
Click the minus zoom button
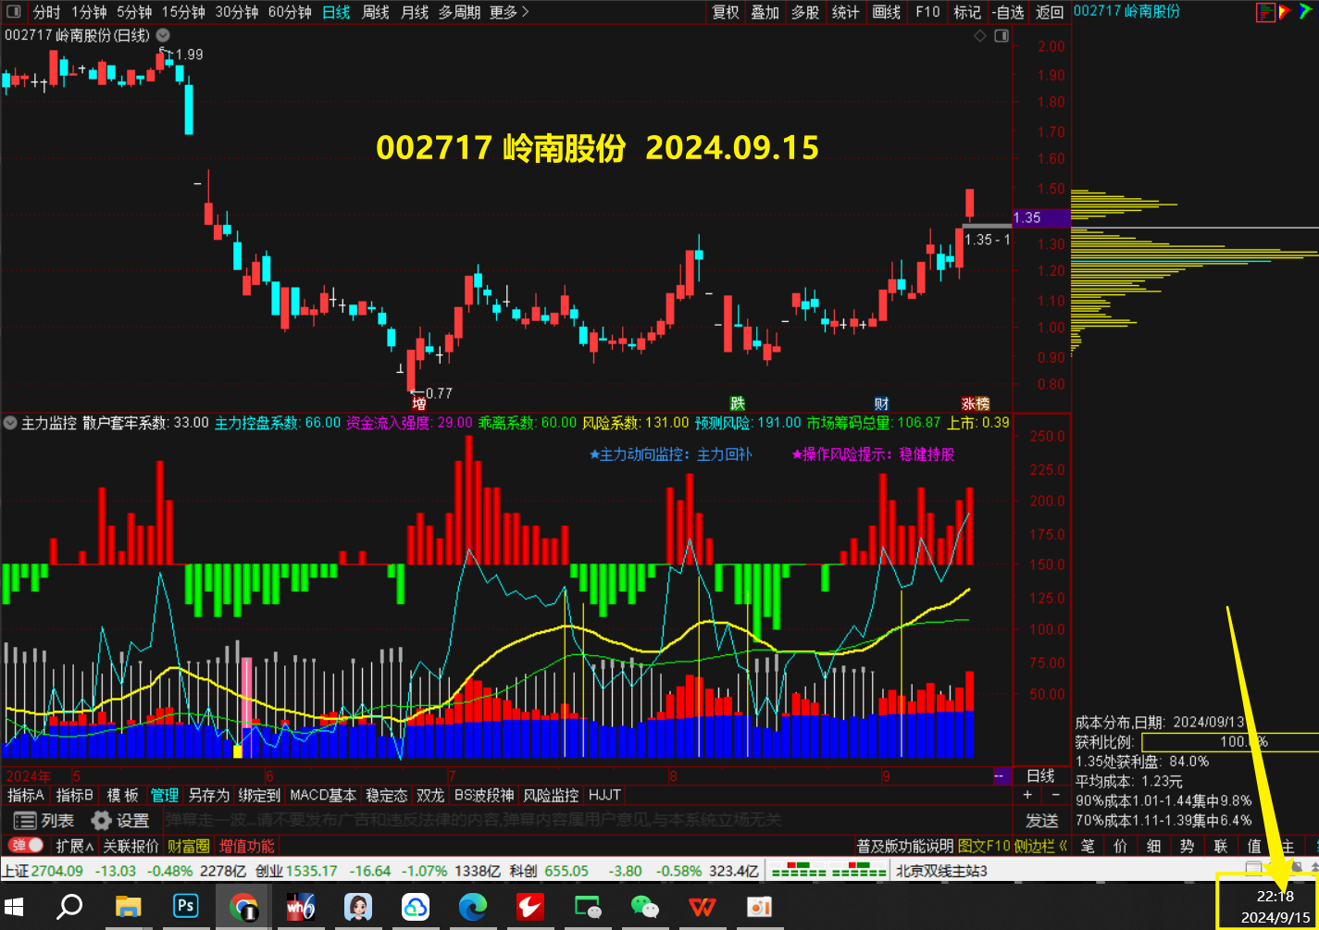(x=1056, y=795)
